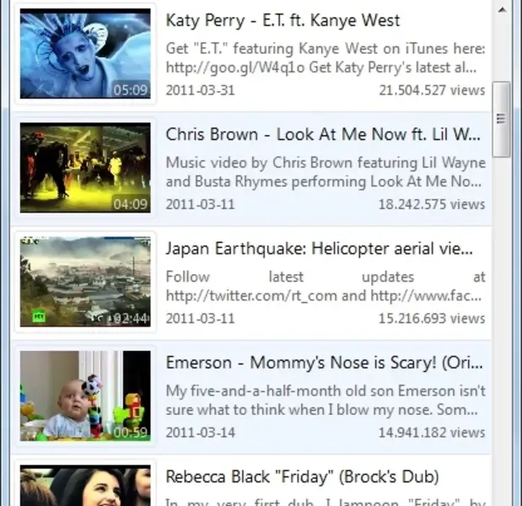Click the '18.242.575 views' count
The height and width of the screenshot is (506, 522).
pyautogui.click(x=432, y=204)
